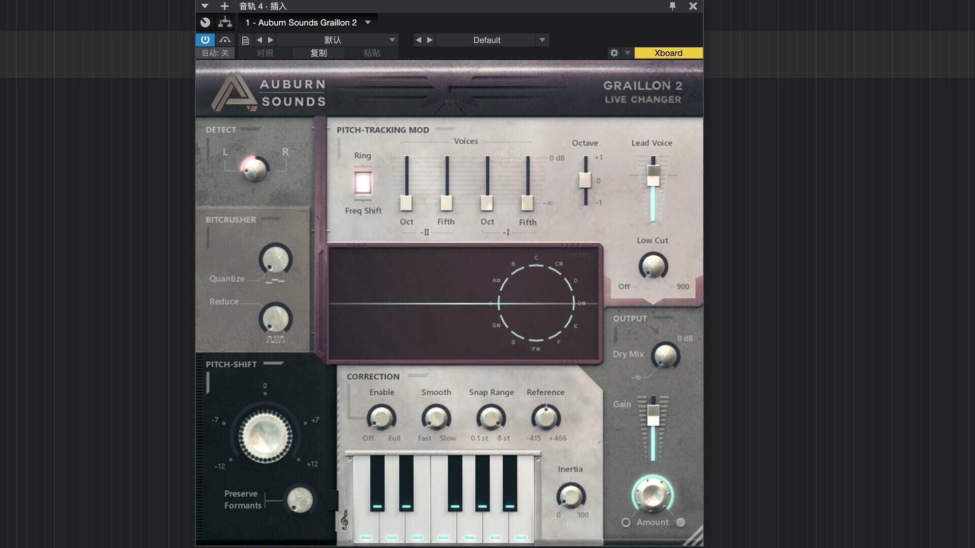Open the title bar triangle menu
Viewport: 975px width, 548px height.
pyautogui.click(x=205, y=6)
